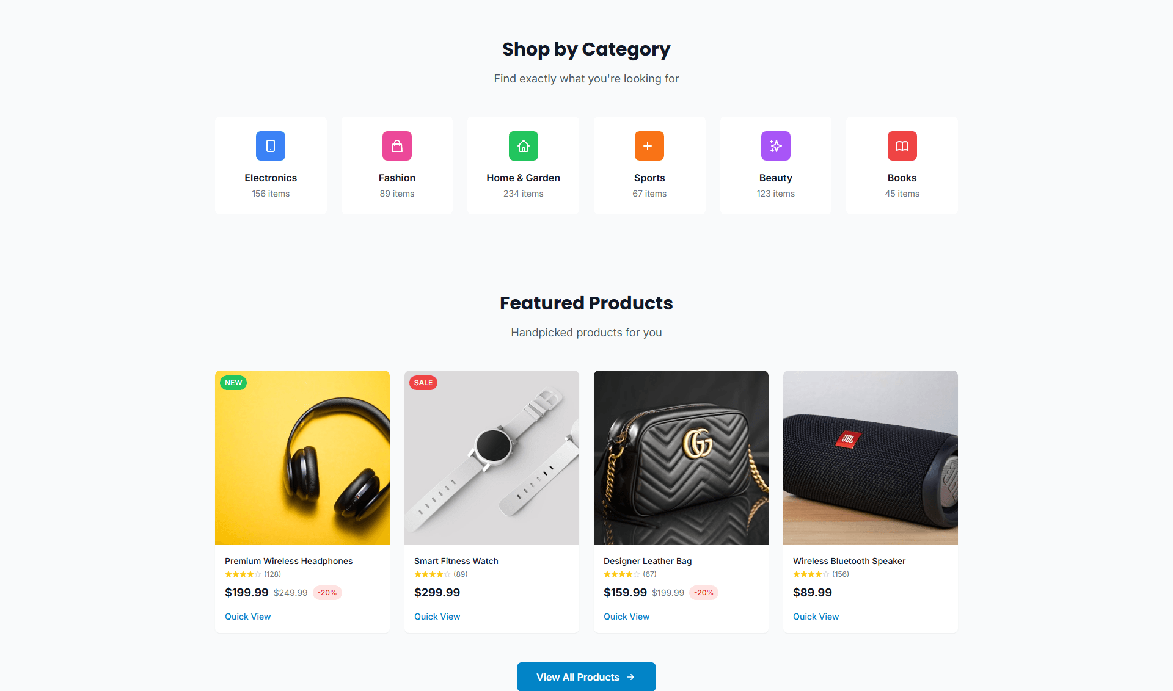Click the pink Fashion shopping bag icon

(x=397, y=146)
